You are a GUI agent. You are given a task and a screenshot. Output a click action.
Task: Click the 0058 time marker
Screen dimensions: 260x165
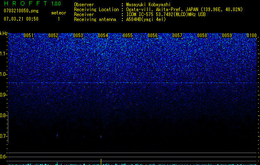202,35
